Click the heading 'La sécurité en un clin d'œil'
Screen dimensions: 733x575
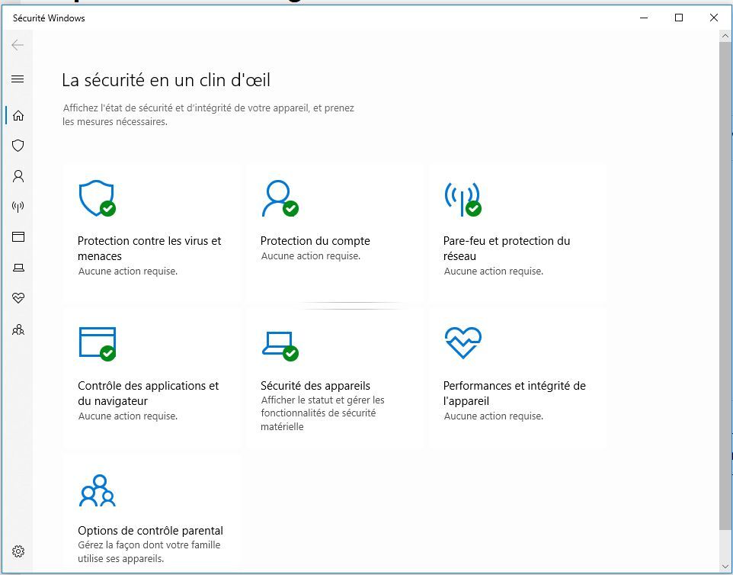point(166,80)
